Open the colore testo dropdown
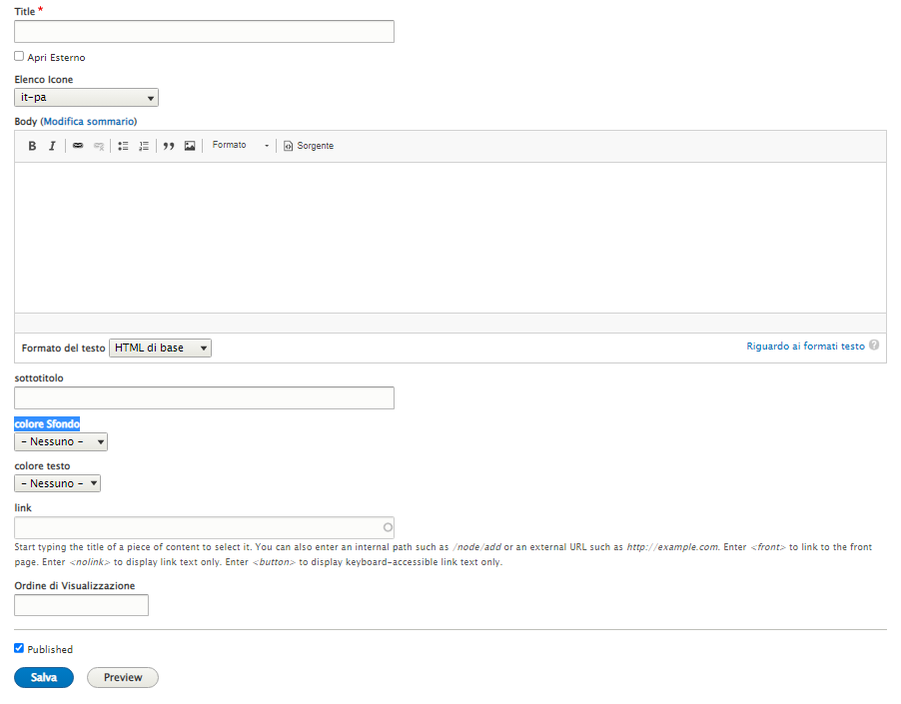 tap(58, 483)
